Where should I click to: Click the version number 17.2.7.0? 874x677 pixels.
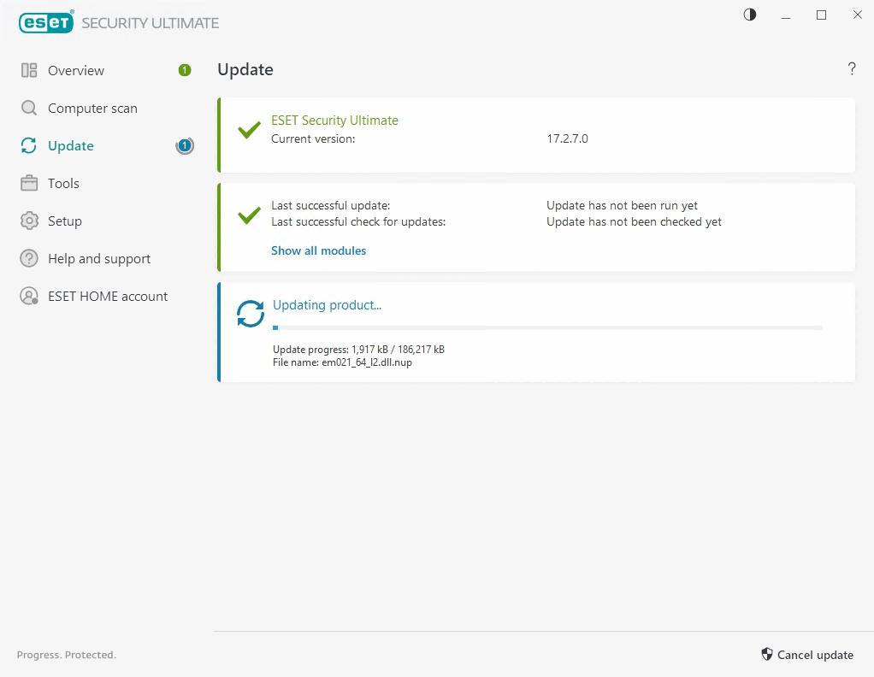point(567,138)
